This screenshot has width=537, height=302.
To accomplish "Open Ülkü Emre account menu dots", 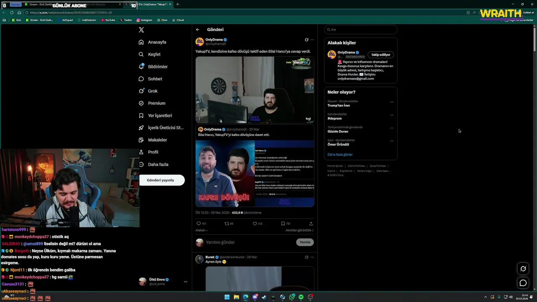I will click(185, 282).
